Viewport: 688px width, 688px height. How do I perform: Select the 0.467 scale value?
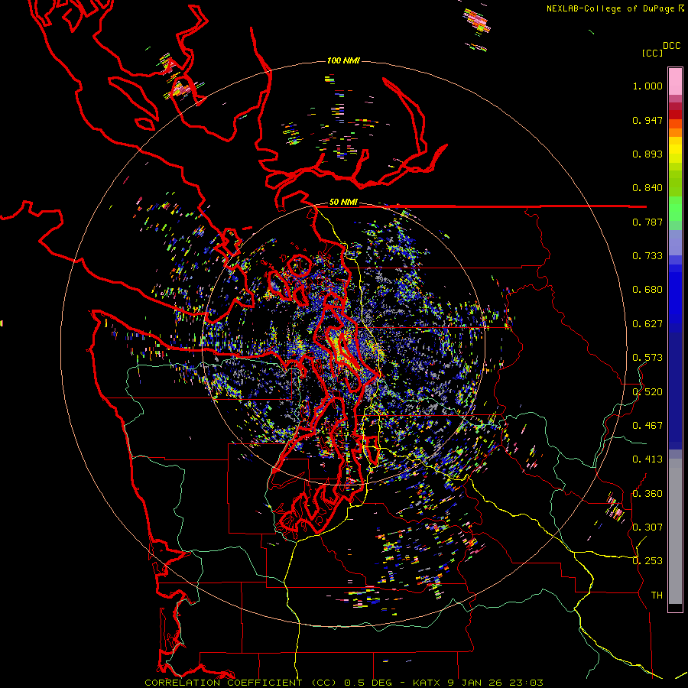pyautogui.click(x=647, y=426)
